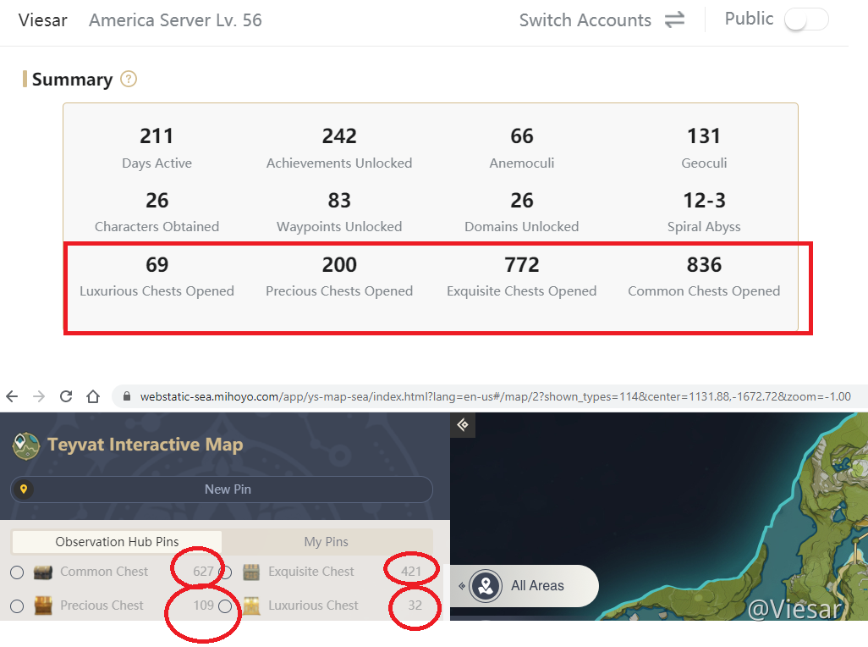Toggle the Public profile switch
The width and height of the screenshot is (868, 647).
pyautogui.click(x=805, y=20)
